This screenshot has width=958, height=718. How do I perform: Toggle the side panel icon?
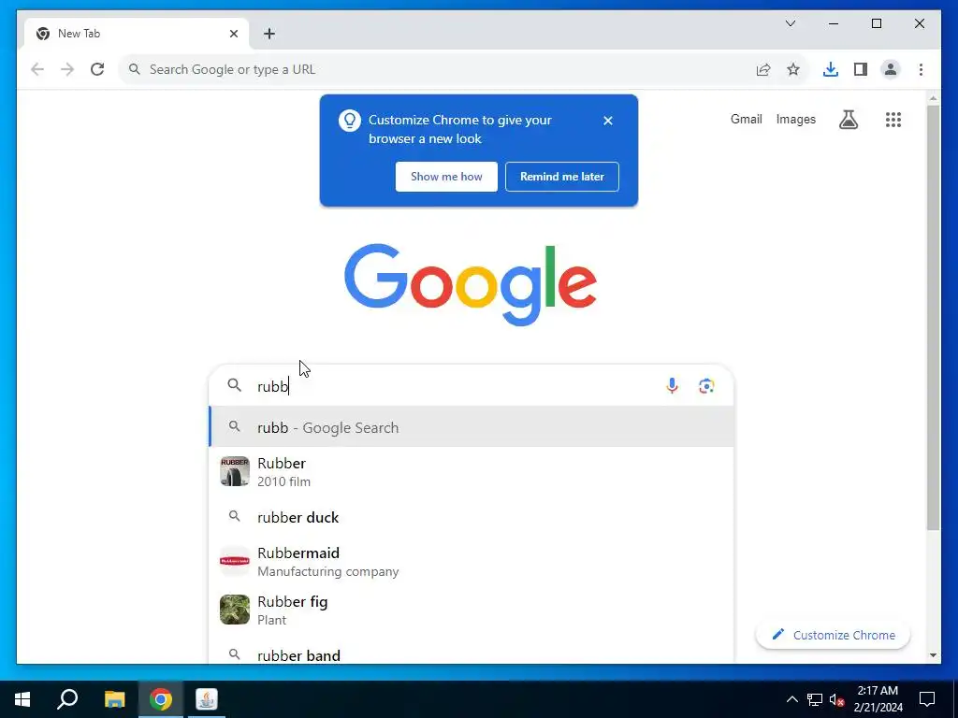(x=861, y=69)
